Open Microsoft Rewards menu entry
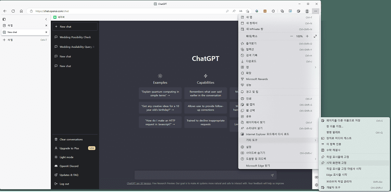Viewport: 391px width, 192px height. tap(279, 79)
